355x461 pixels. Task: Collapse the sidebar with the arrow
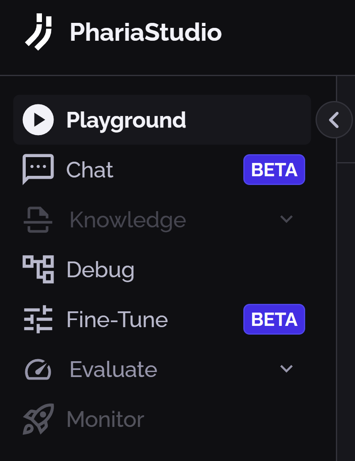[334, 119]
